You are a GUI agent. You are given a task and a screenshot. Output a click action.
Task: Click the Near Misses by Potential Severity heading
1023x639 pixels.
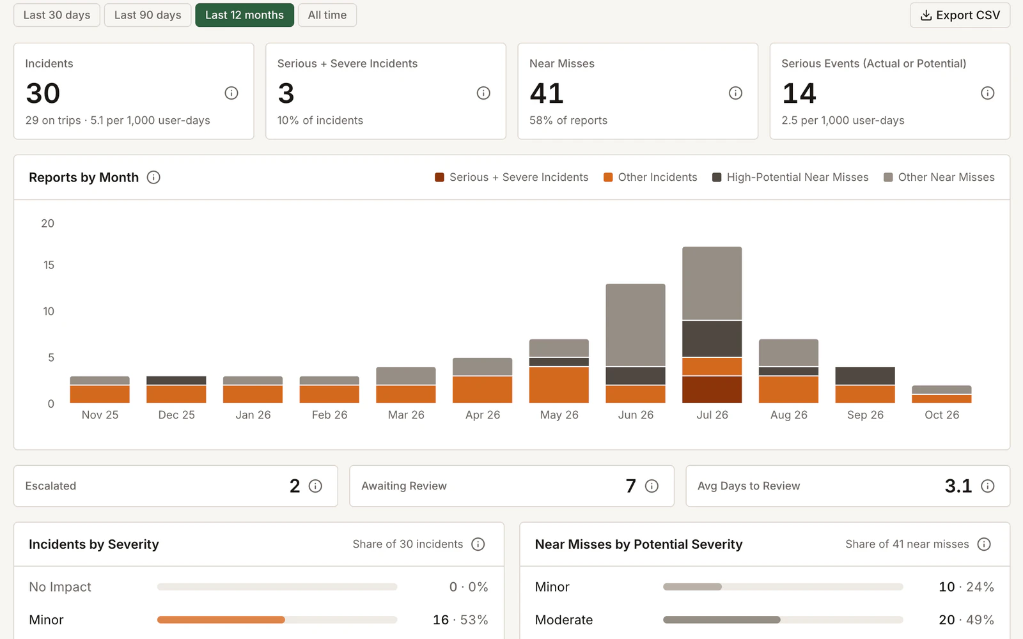(639, 544)
